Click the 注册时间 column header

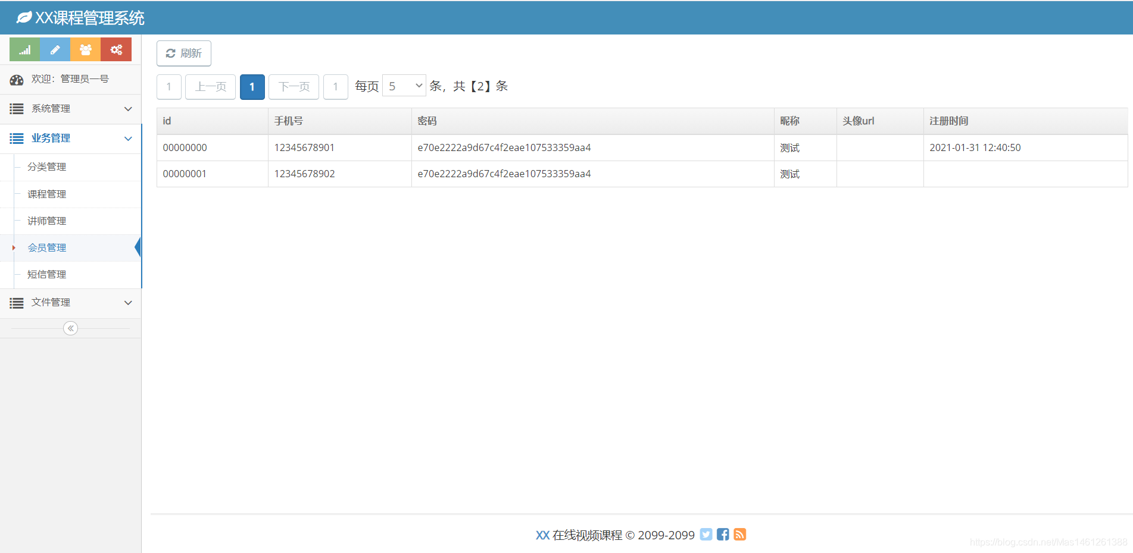tap(1026, 121)
